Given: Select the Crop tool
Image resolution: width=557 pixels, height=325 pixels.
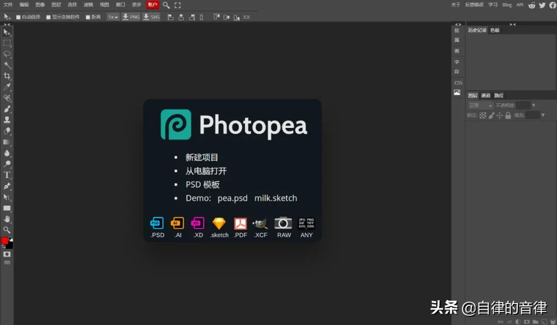Looking at the screenshot, I should pyautogui.click(x=7, y=76).
